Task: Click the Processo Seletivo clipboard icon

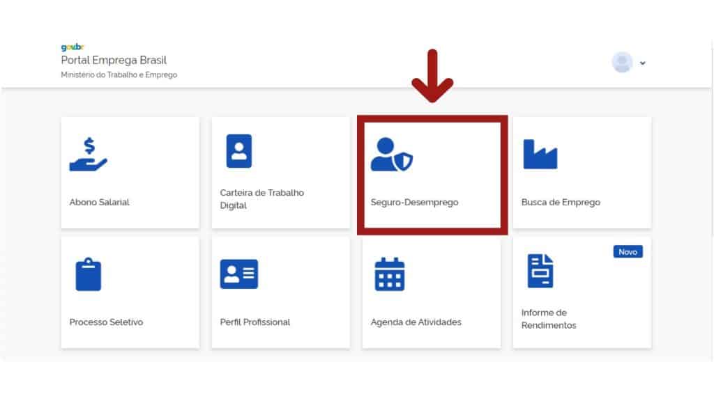Action: coord(89,274)
